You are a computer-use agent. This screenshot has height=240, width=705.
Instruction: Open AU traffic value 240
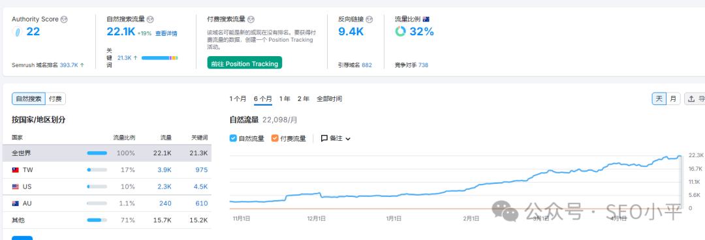(x=165, y=203)
